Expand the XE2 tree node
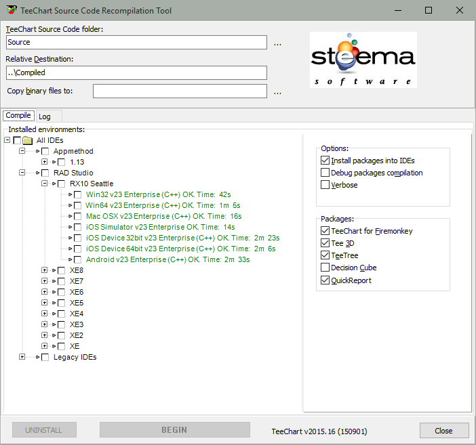Image resolution: width=476 pixels, height=445 pixels. click(x=44, y=335)
